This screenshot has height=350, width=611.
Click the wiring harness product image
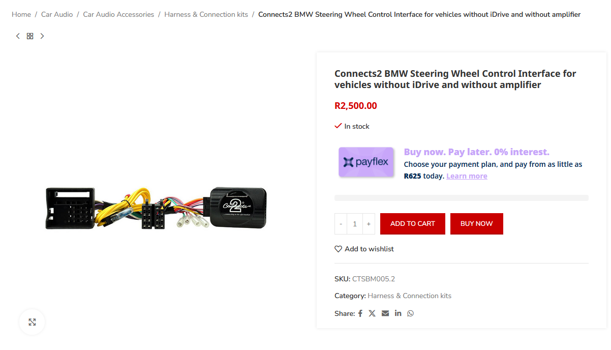pos(156,208)
